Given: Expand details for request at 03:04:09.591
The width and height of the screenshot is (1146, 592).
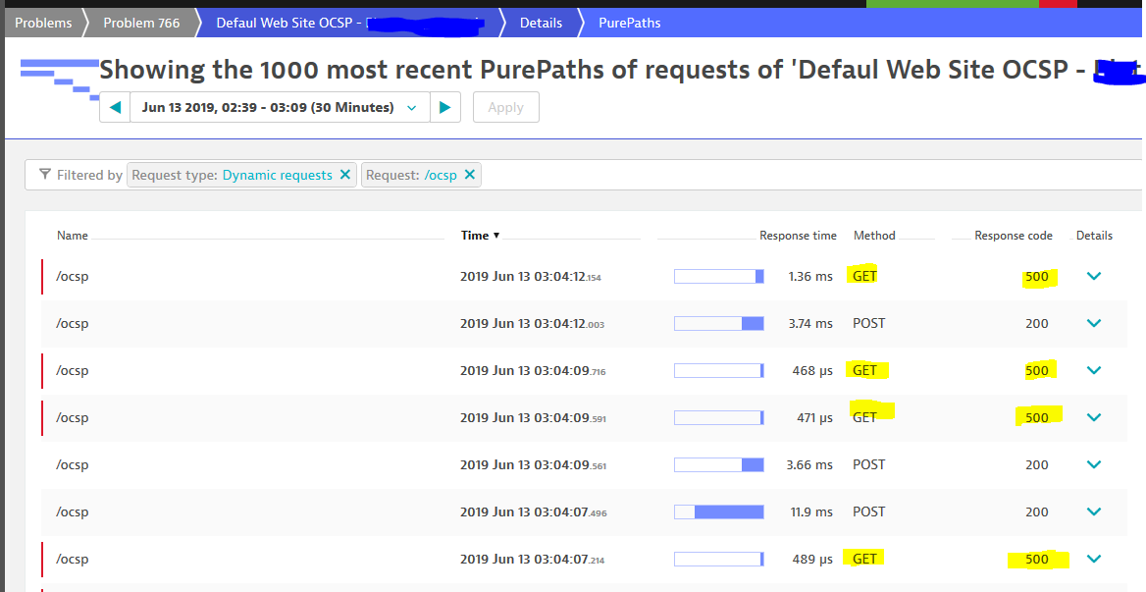Looking at the screenshot, I should (x=1093, y=417).
